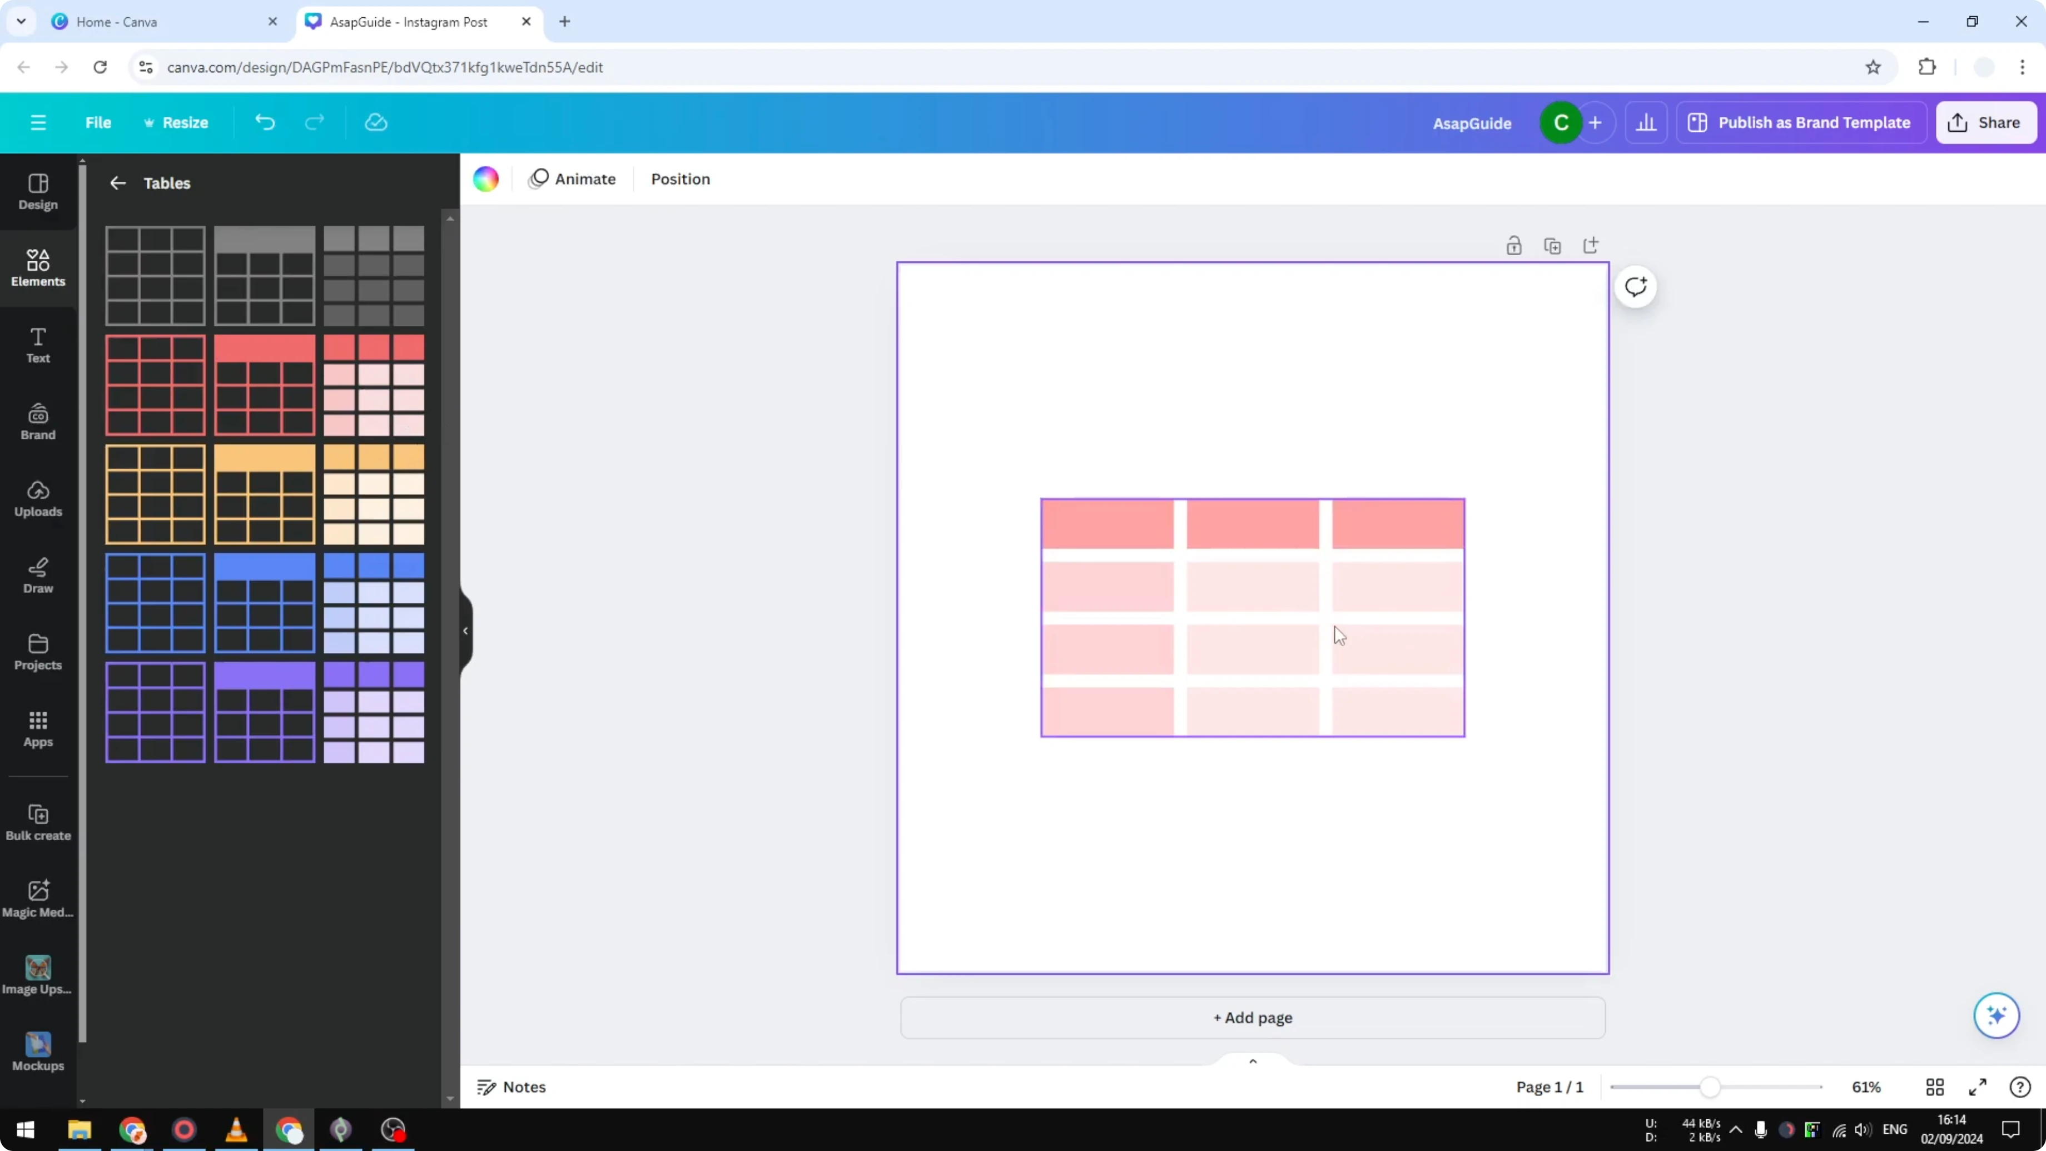Open the Projects panel
Screen dimensions: 2046x1151
pos(38,653)
